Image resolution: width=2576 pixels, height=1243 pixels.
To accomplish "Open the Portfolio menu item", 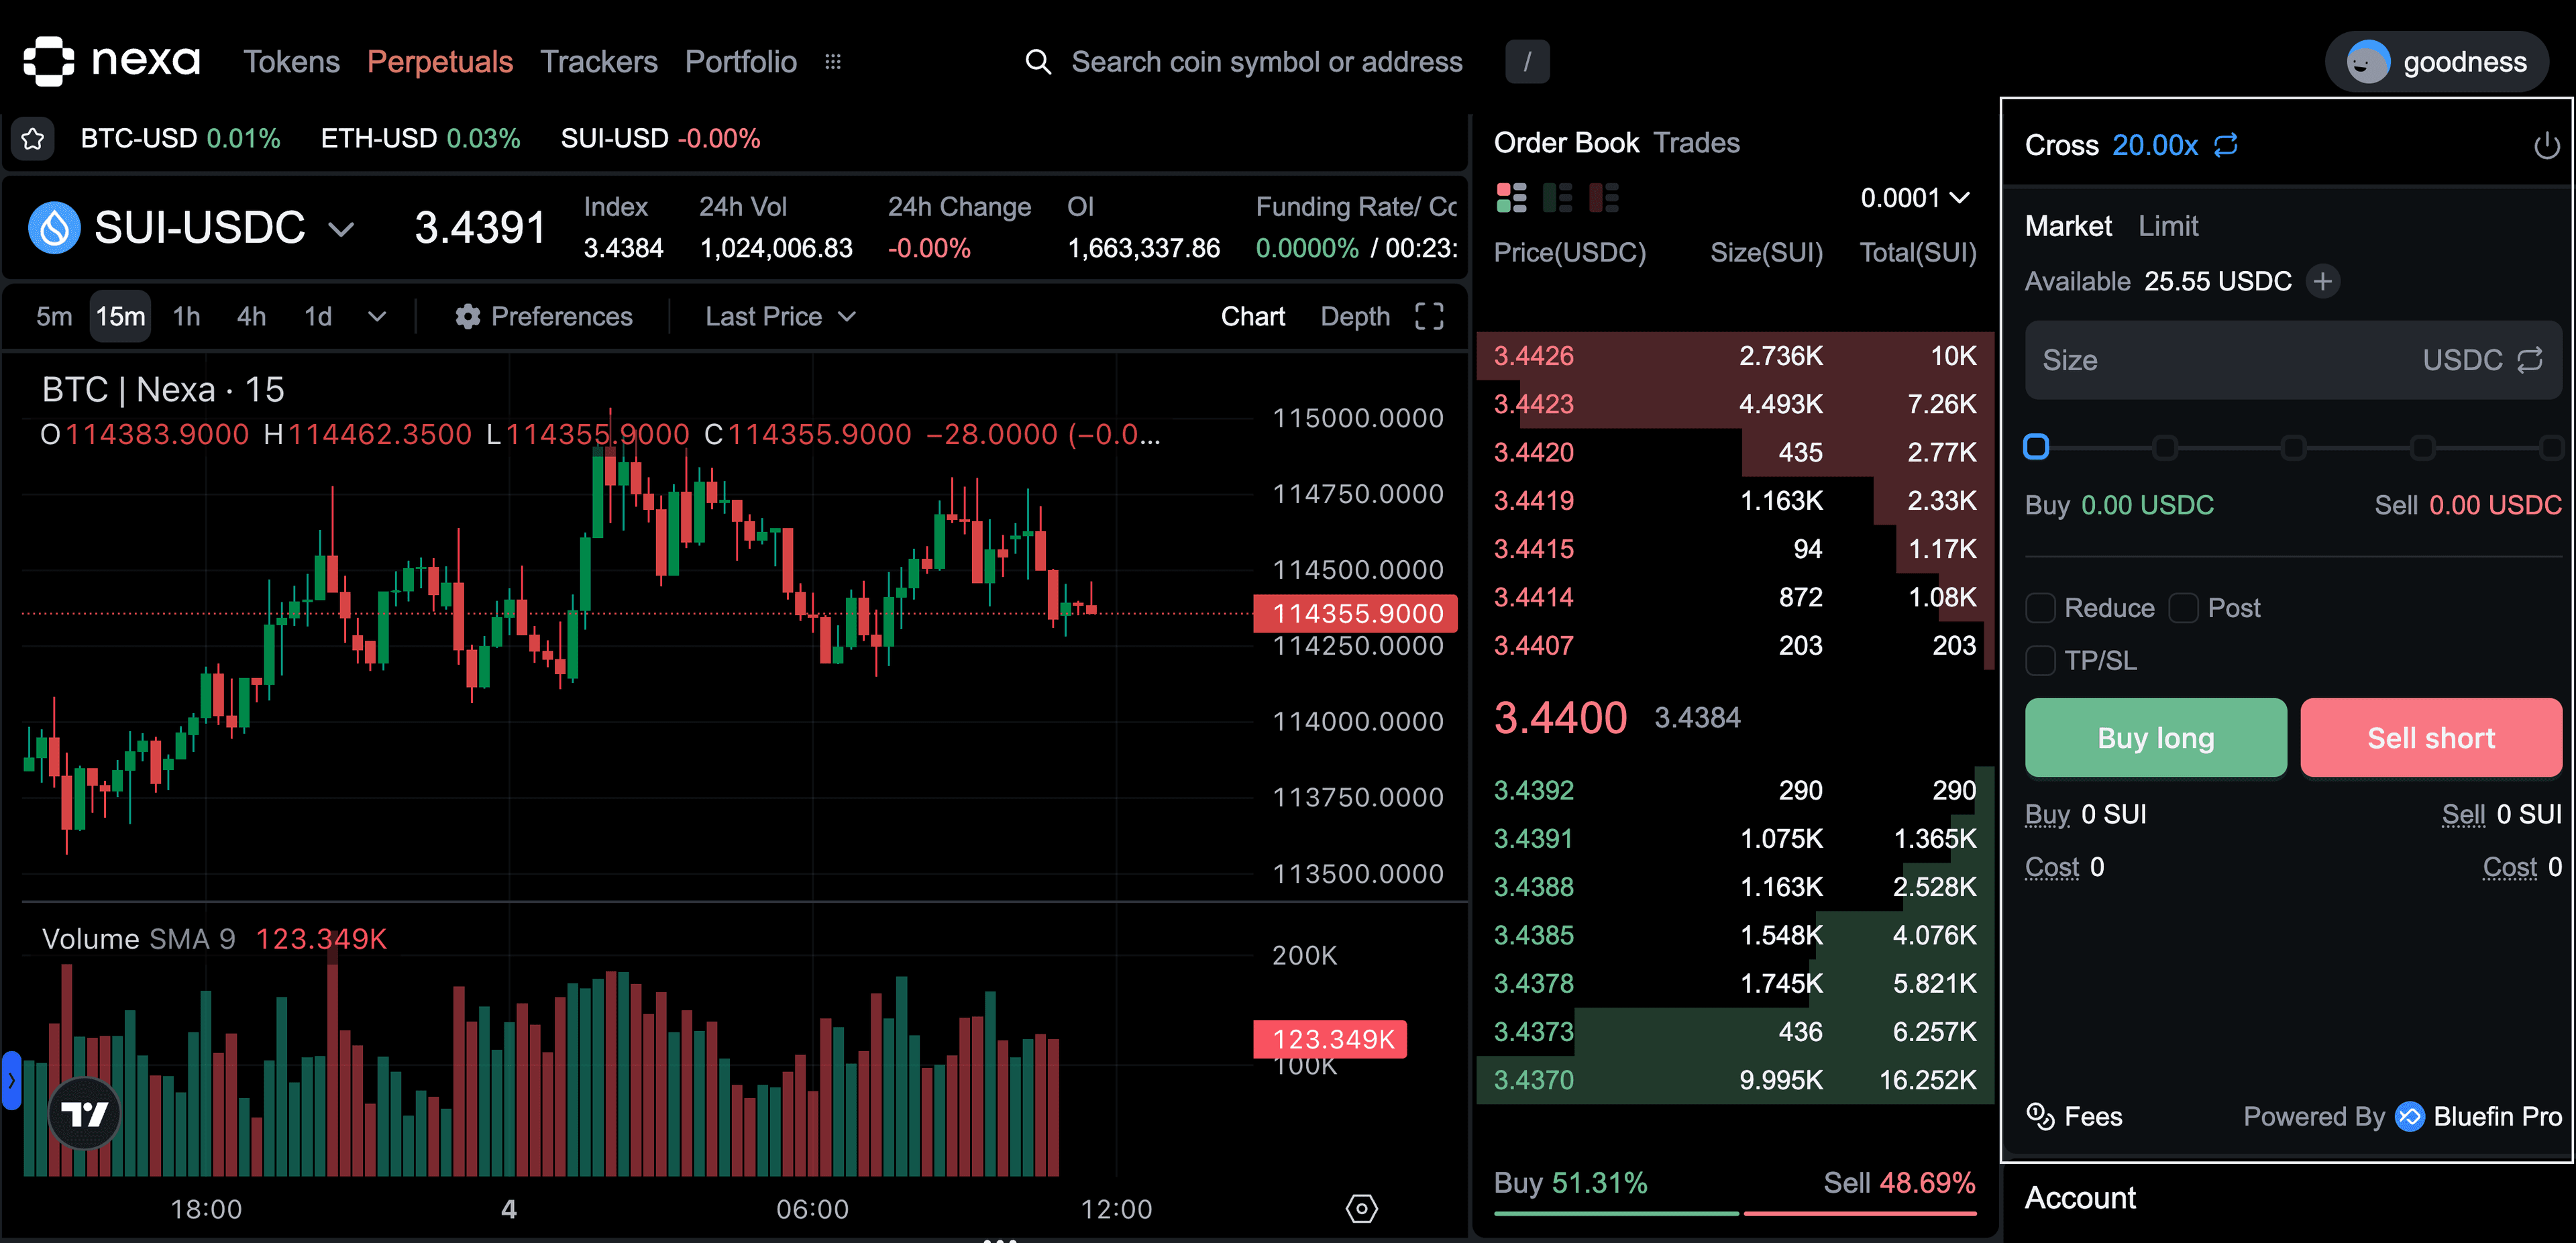I will tap(740, 61).
